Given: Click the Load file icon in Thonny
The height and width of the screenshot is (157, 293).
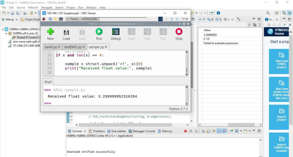Looking at the screenshot, I should click(x=66, y=34).
